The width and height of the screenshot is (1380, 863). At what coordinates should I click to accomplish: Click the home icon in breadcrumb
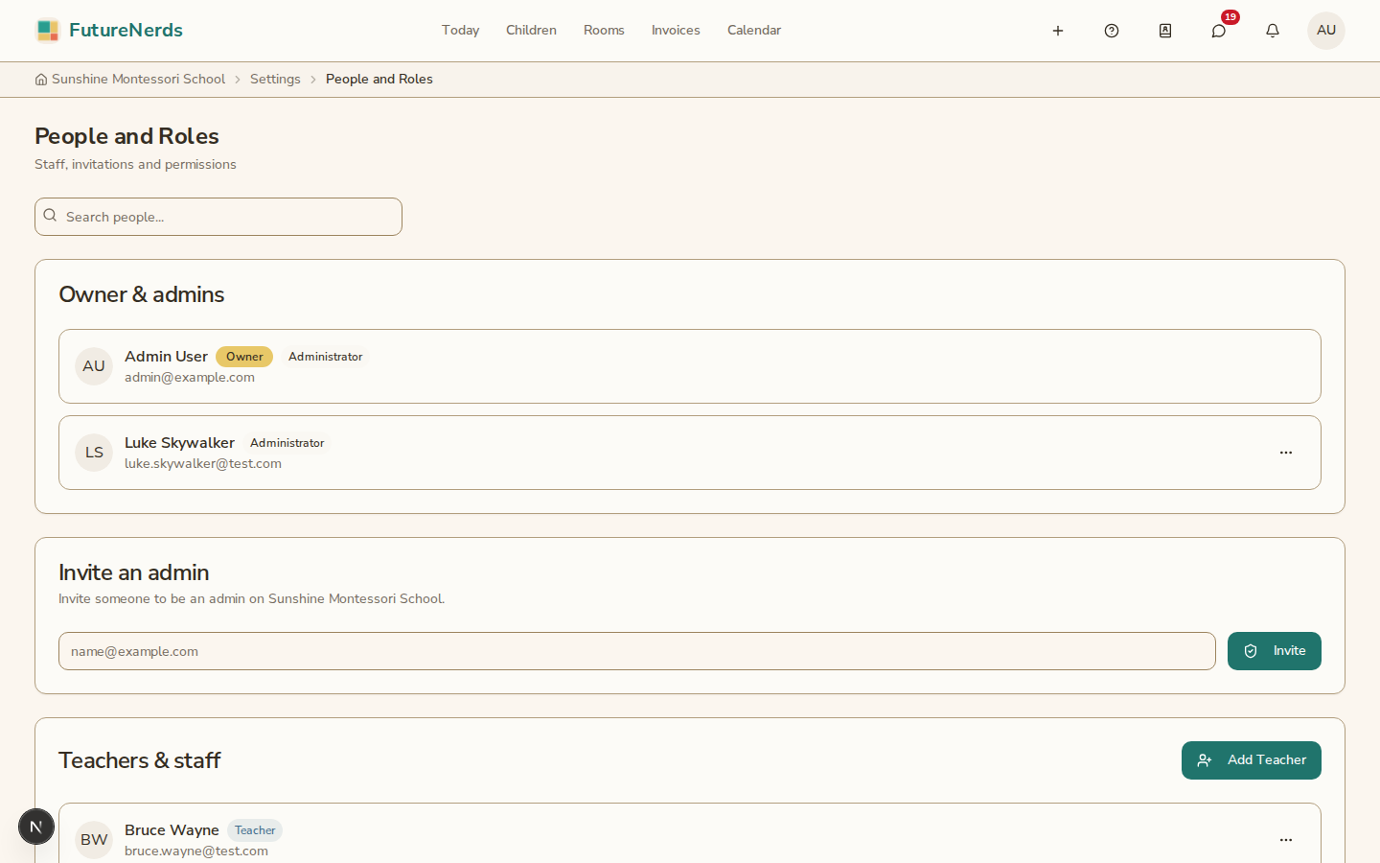point(41,80)
